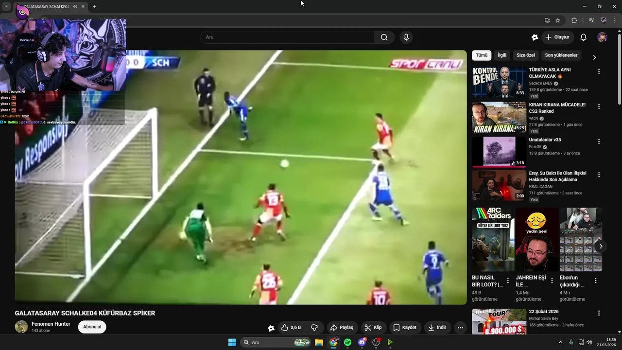Open Chrome extensions puzzle icon

[x=574, y=20]
